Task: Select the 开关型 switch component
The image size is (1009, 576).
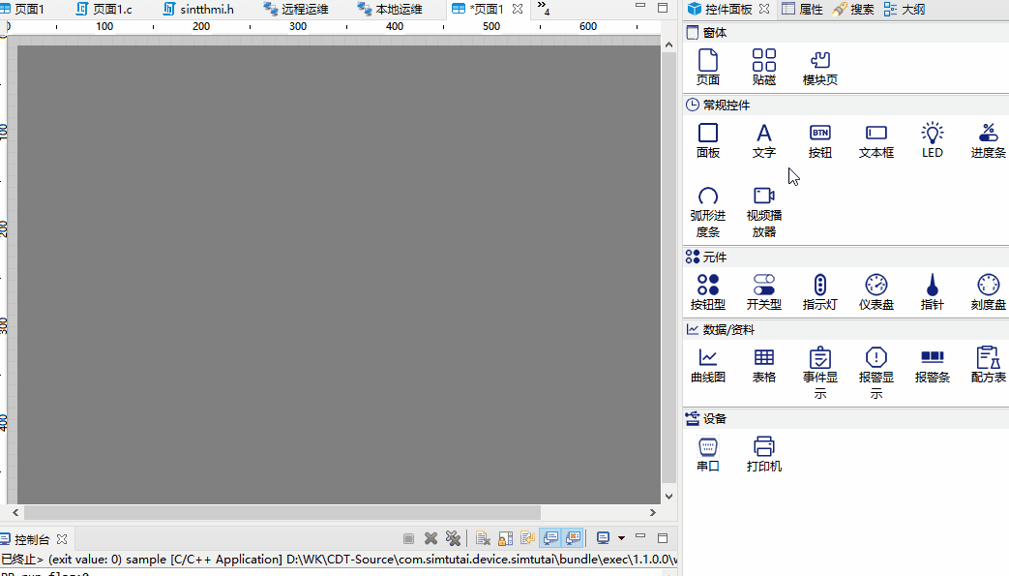Action: [x=763, y=291]
